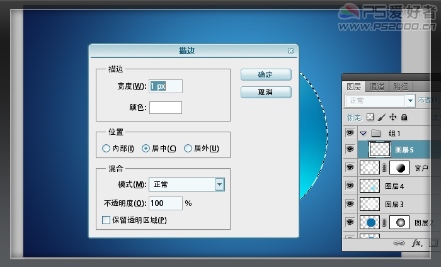This screenshot has height=267, width=441.
Task: Select the 内部 position radio button
Action: [x=106, y=148]
